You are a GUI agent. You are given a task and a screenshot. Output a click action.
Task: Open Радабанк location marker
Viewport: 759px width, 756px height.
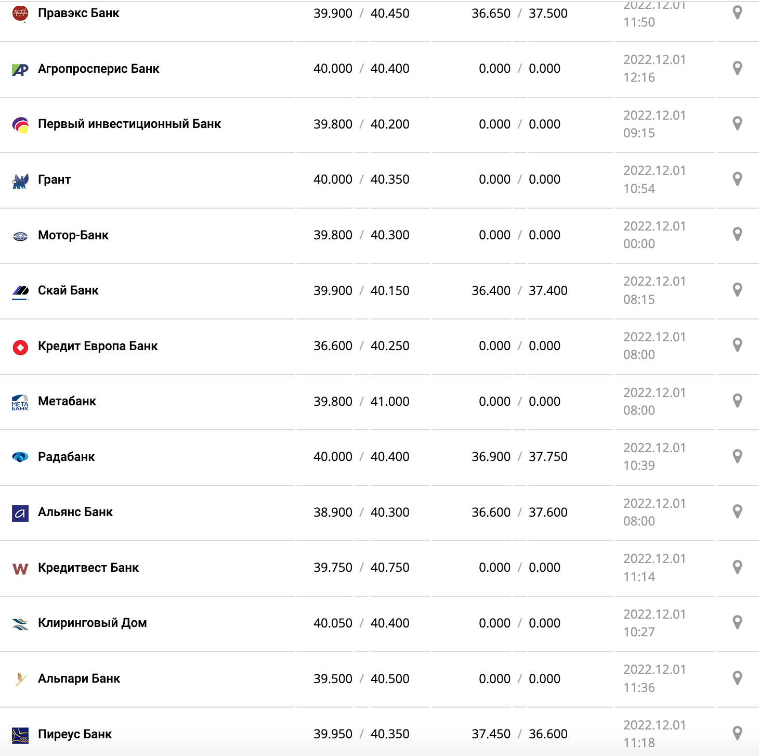click(737, 456)
